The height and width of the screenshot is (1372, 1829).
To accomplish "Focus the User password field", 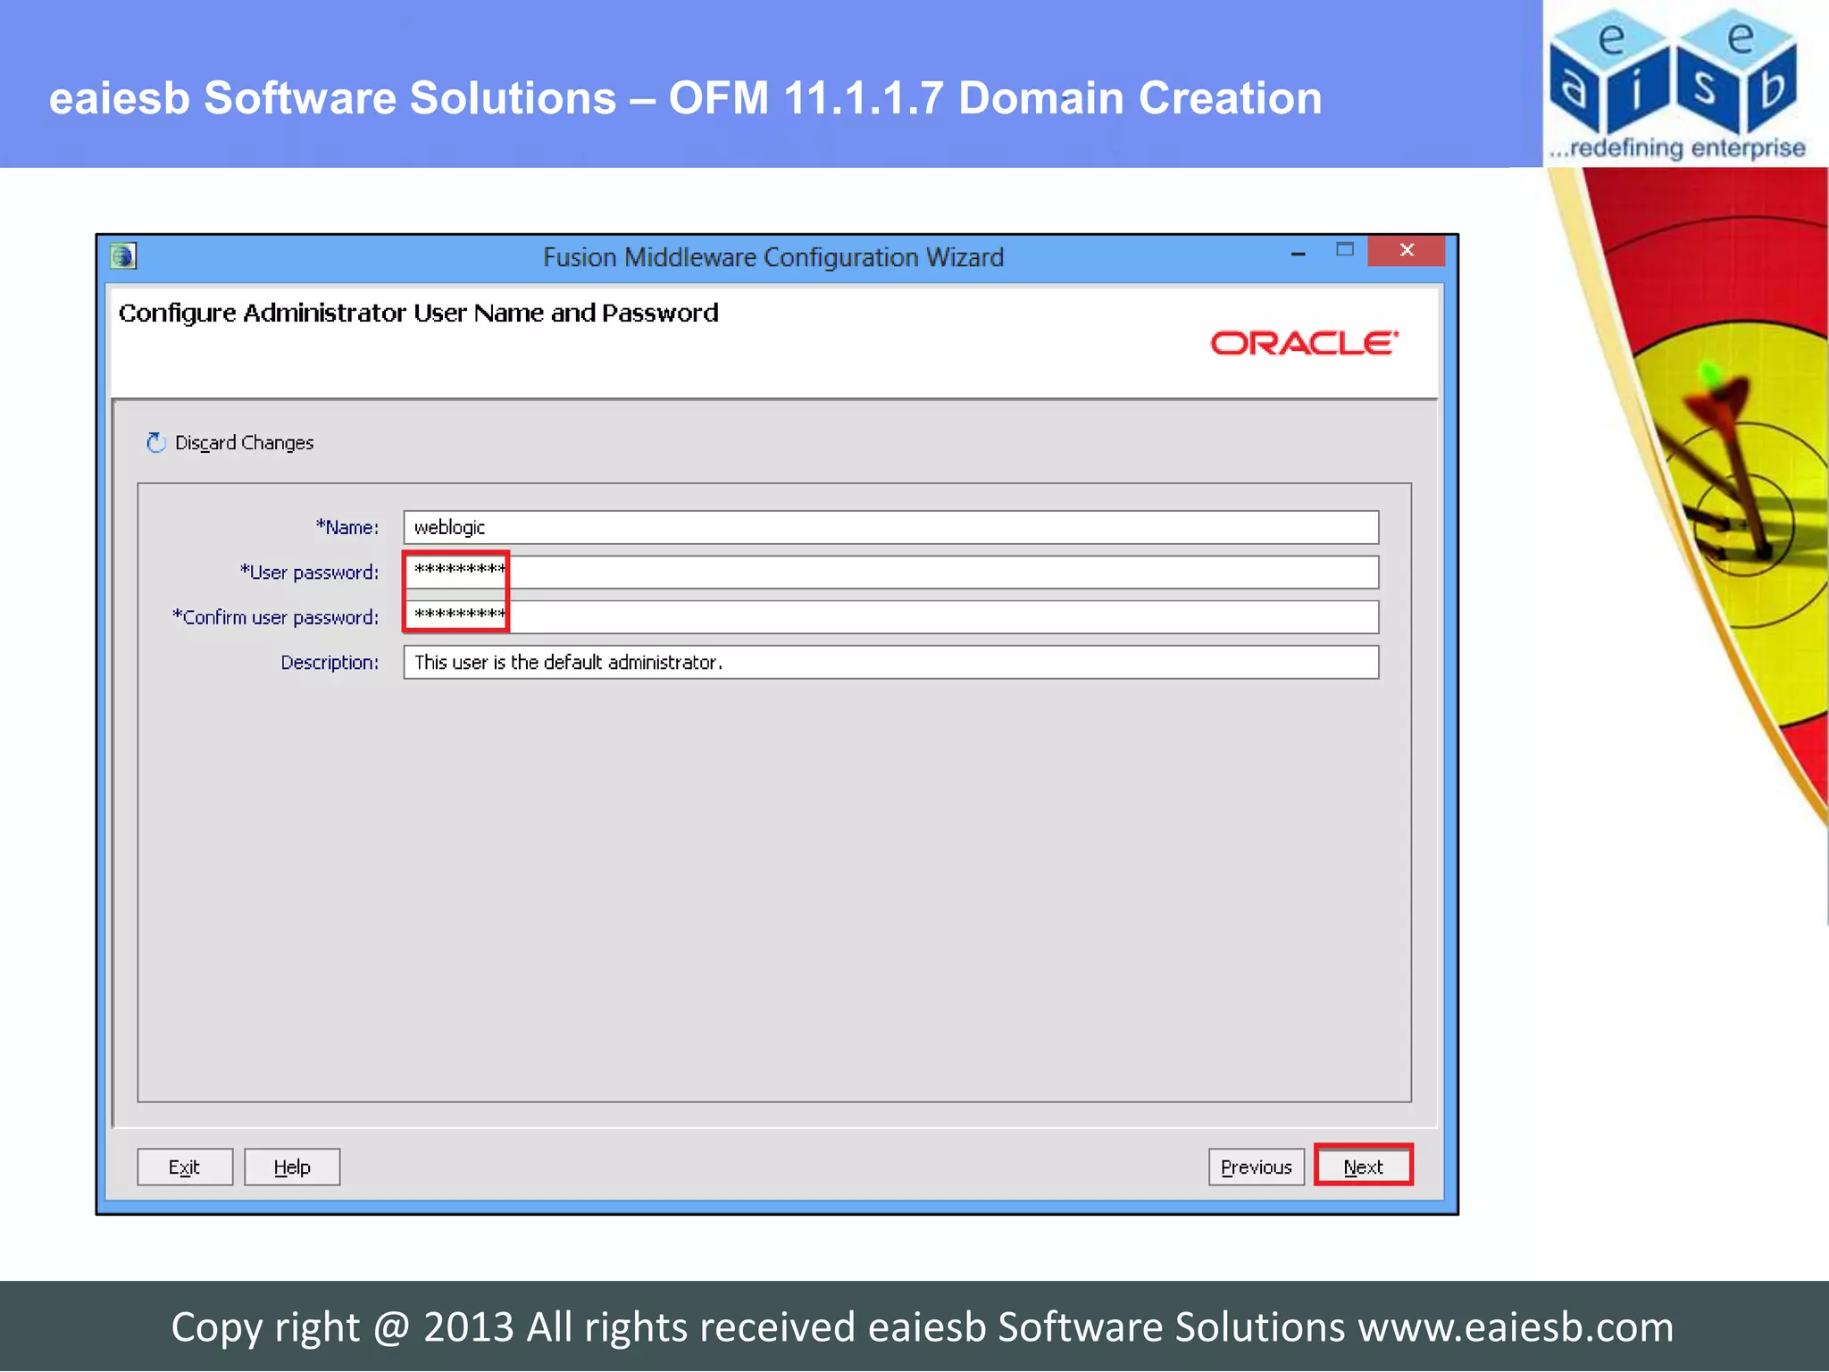I will [890, 572].
